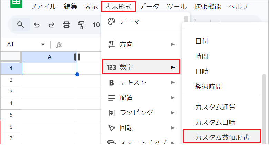Expand the 回転 submenu arrow

pyautogui.click(x=173, y=128)
